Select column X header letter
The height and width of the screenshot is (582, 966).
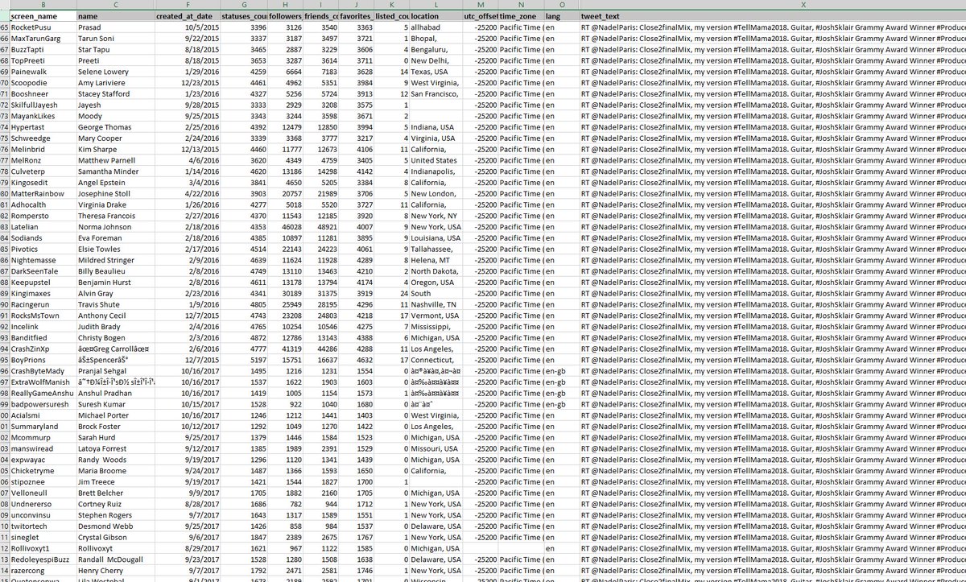(772, 5)
